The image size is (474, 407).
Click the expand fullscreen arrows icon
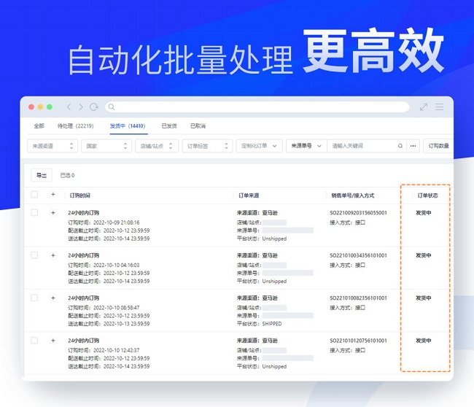424,106
